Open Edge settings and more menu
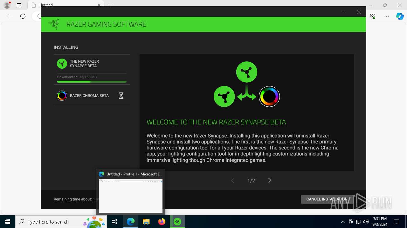 coord(387,16)
